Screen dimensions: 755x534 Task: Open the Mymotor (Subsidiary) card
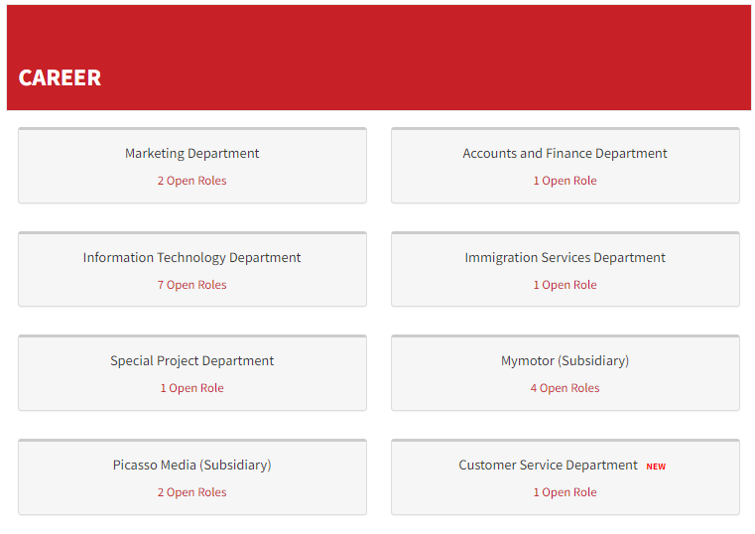[566, 372]
